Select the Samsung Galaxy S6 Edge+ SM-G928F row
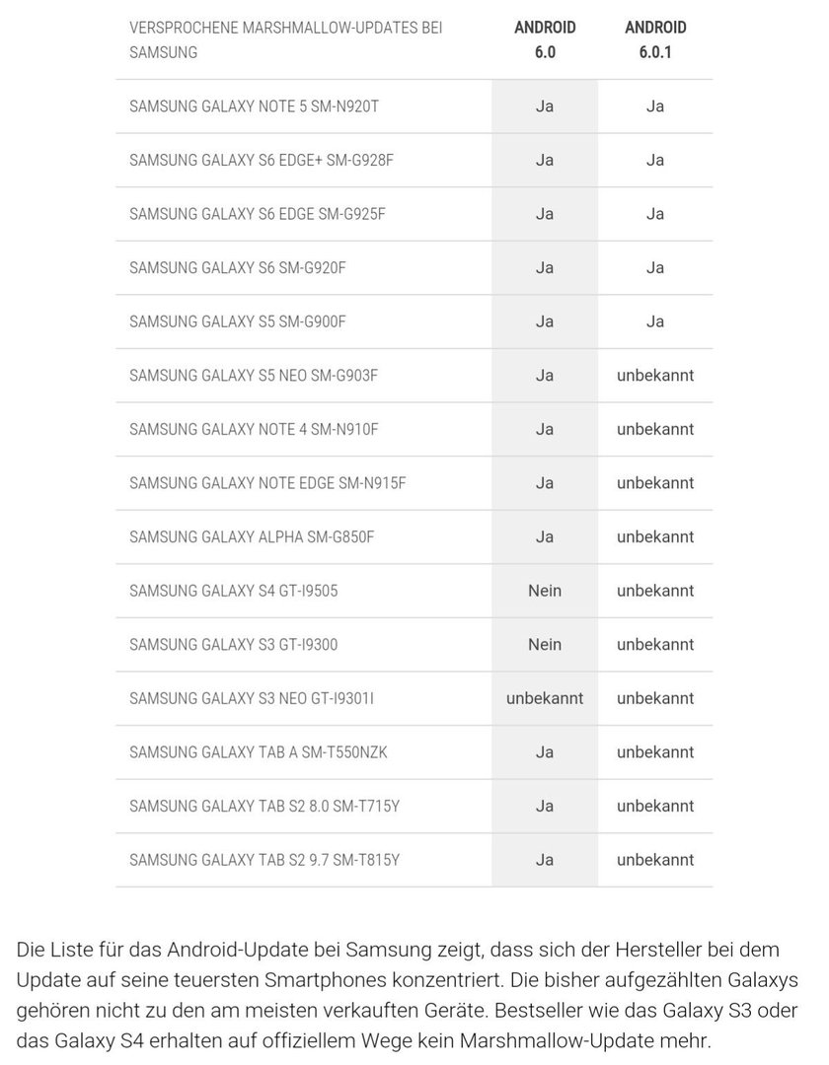 pyautogui.click(x=414, y=161)
